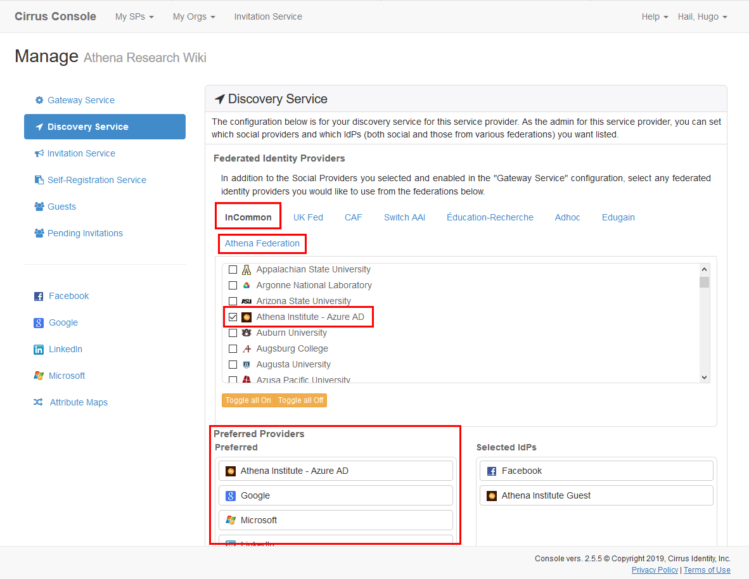Click Google icon in Preferred providers list
The image size is (749, 579).
tap(231, 496)
